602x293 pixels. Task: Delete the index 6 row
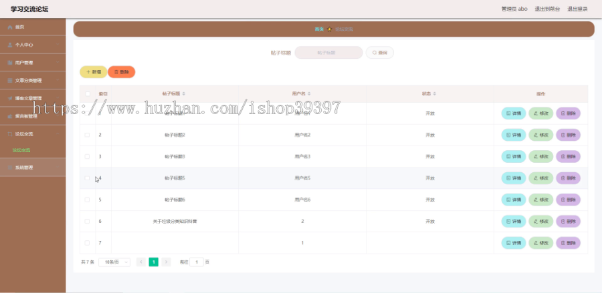[x=568, y=221]
